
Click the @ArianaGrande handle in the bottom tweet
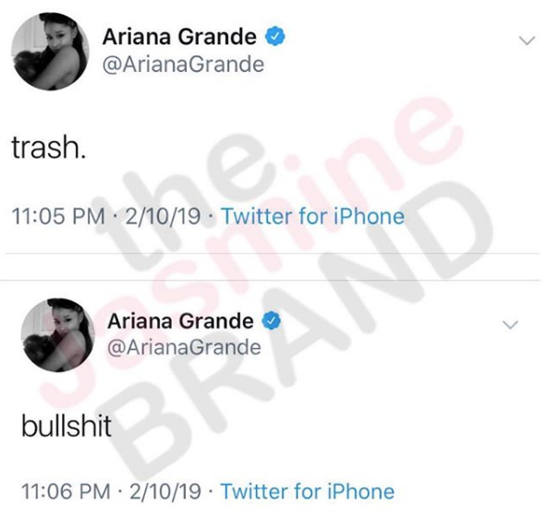coord(184,347)
